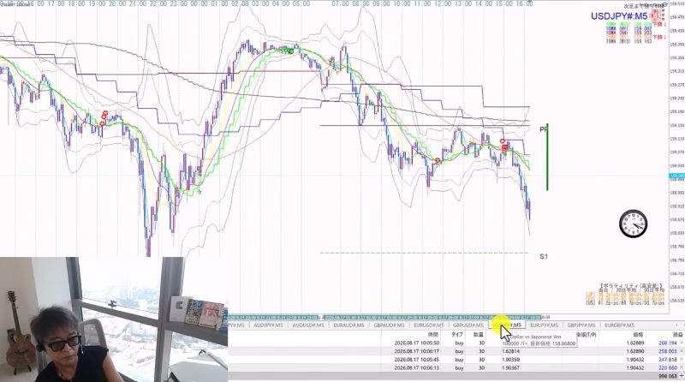Switch to the EURJPY#,M5 chart tab
The width and height of the screenshot is (685, 382).
[x=544, y=325]
